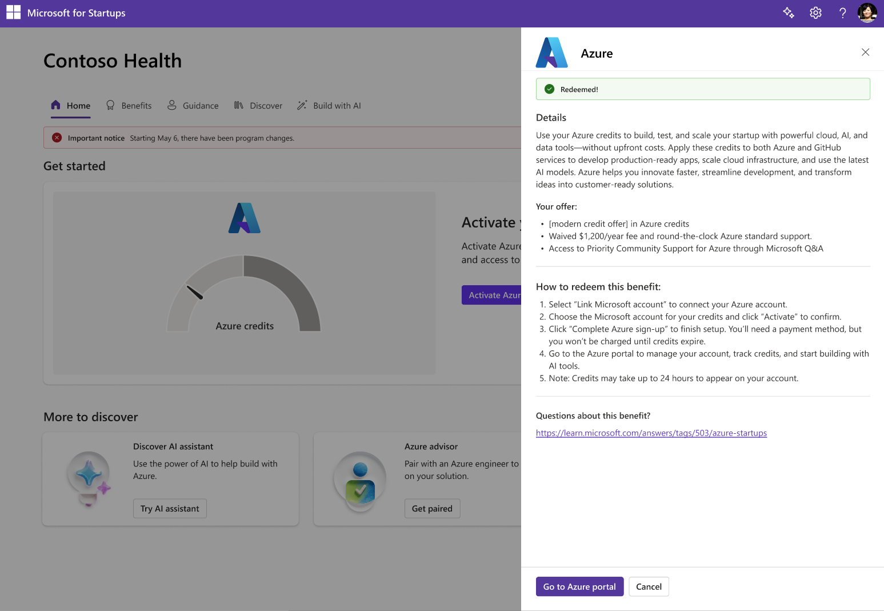
Task: Open the azure-startups Q&A link
Action: (651, 433)
